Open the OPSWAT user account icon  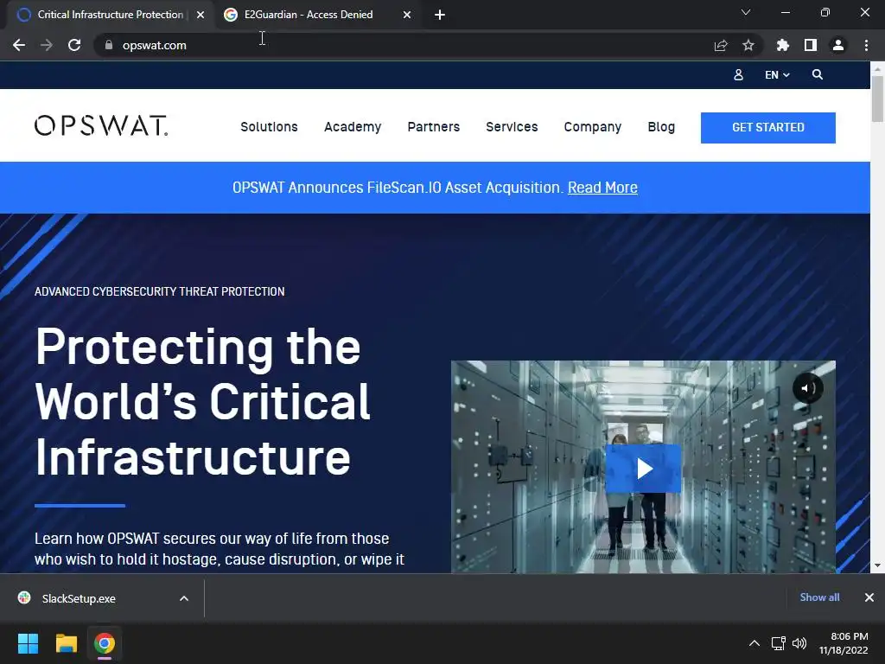[738, 74]
